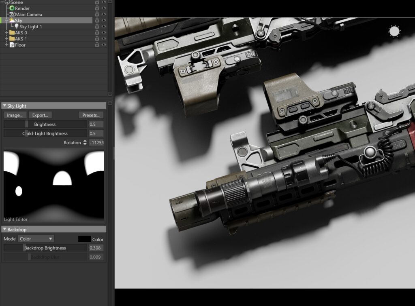The height and width of the screenshot is (306, 415).
Task: Click the Backdrop Brightness 0.308 field
Action: click(x=96, y=248)
